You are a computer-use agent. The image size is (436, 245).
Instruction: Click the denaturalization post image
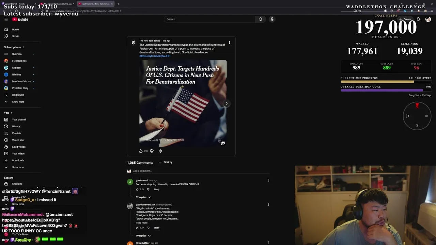(183, 104)
